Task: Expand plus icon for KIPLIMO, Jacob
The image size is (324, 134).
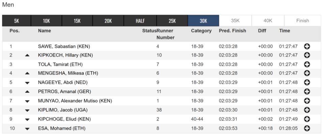Action: [307, 110]
